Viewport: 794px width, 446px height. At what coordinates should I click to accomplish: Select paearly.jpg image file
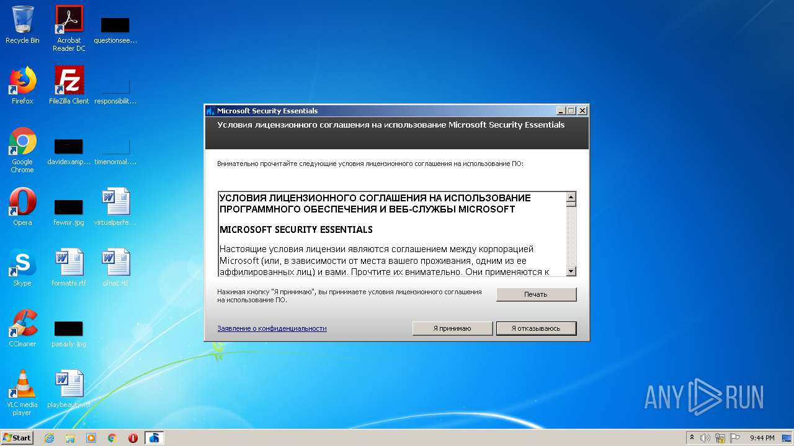[x=69, y=333]
